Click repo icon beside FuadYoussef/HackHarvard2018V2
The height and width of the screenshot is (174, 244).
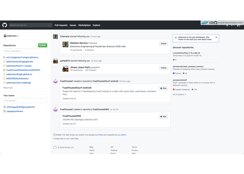(x=4, y=70)
